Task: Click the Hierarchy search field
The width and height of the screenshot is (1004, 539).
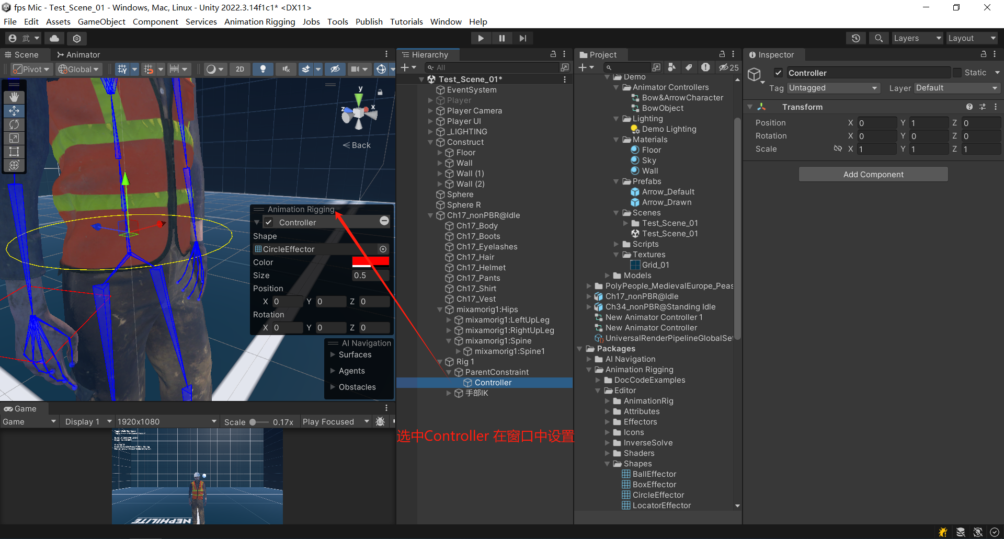Action: pos(493,67)
